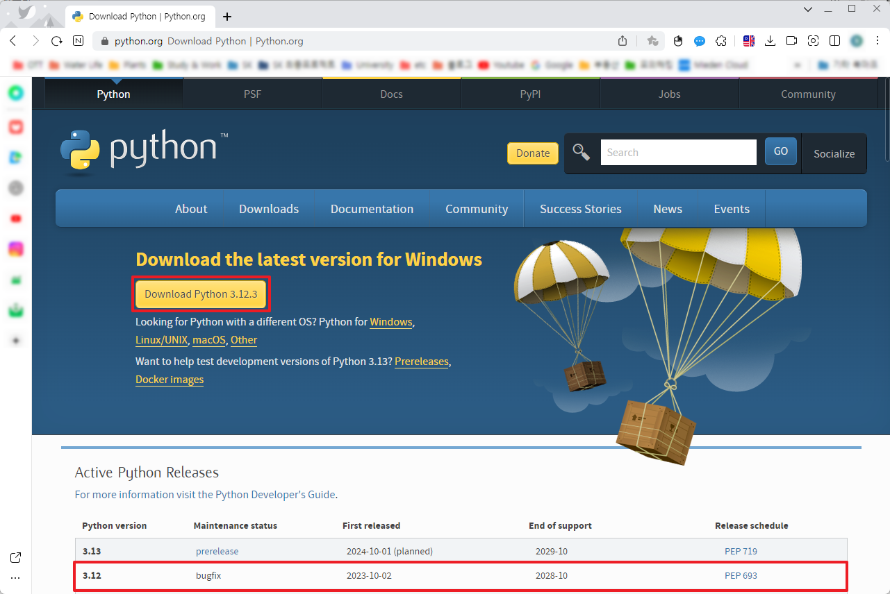Viewport: 890px width, 594px height.
Task: Switch to the PSF site tab
Action: 253,94
